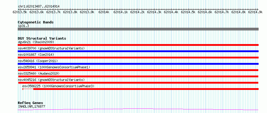Click the nsv1001667 (Coe2014) variant bar
The image size is (267, 113).
click(138, 58)
